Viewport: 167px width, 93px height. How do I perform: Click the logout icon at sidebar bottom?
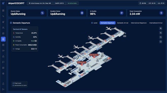(3, 89)
